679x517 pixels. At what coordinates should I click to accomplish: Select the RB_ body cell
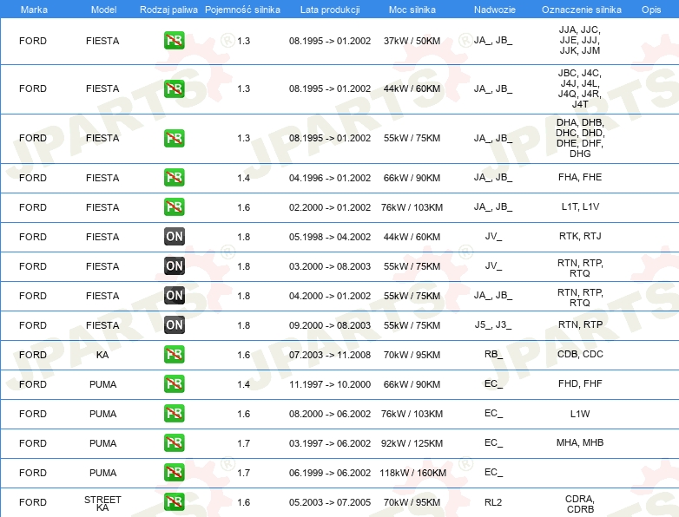click(x=494, y=354)
